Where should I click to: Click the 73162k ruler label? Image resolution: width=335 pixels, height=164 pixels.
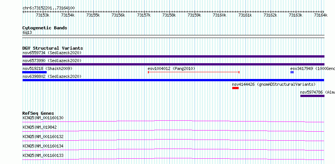click(270, 15)
